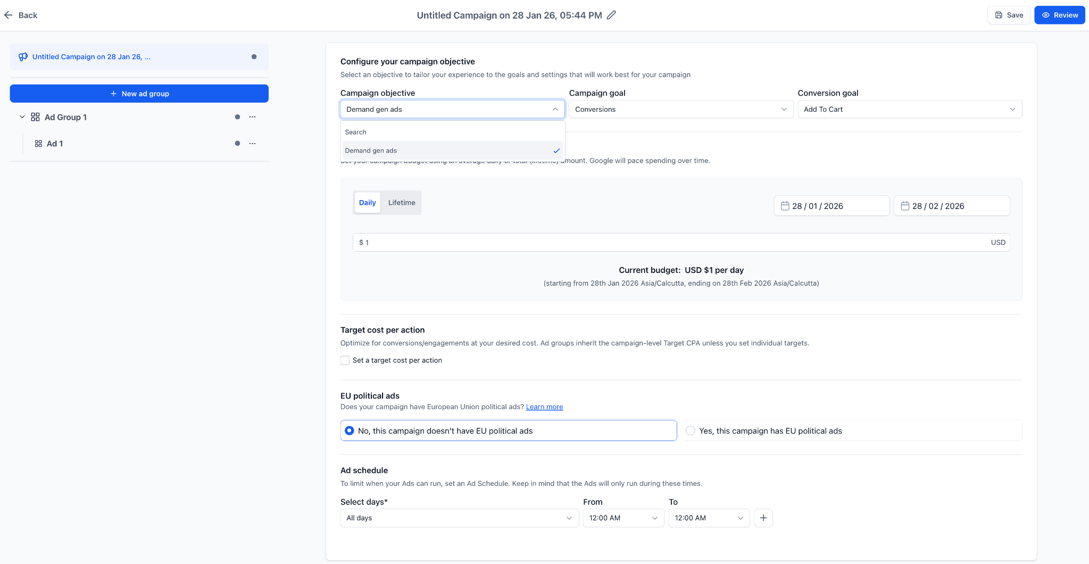This screenshot has width=1089, height=564.
Task: Click the plus icon to add schedule
Action: [763, 518]
